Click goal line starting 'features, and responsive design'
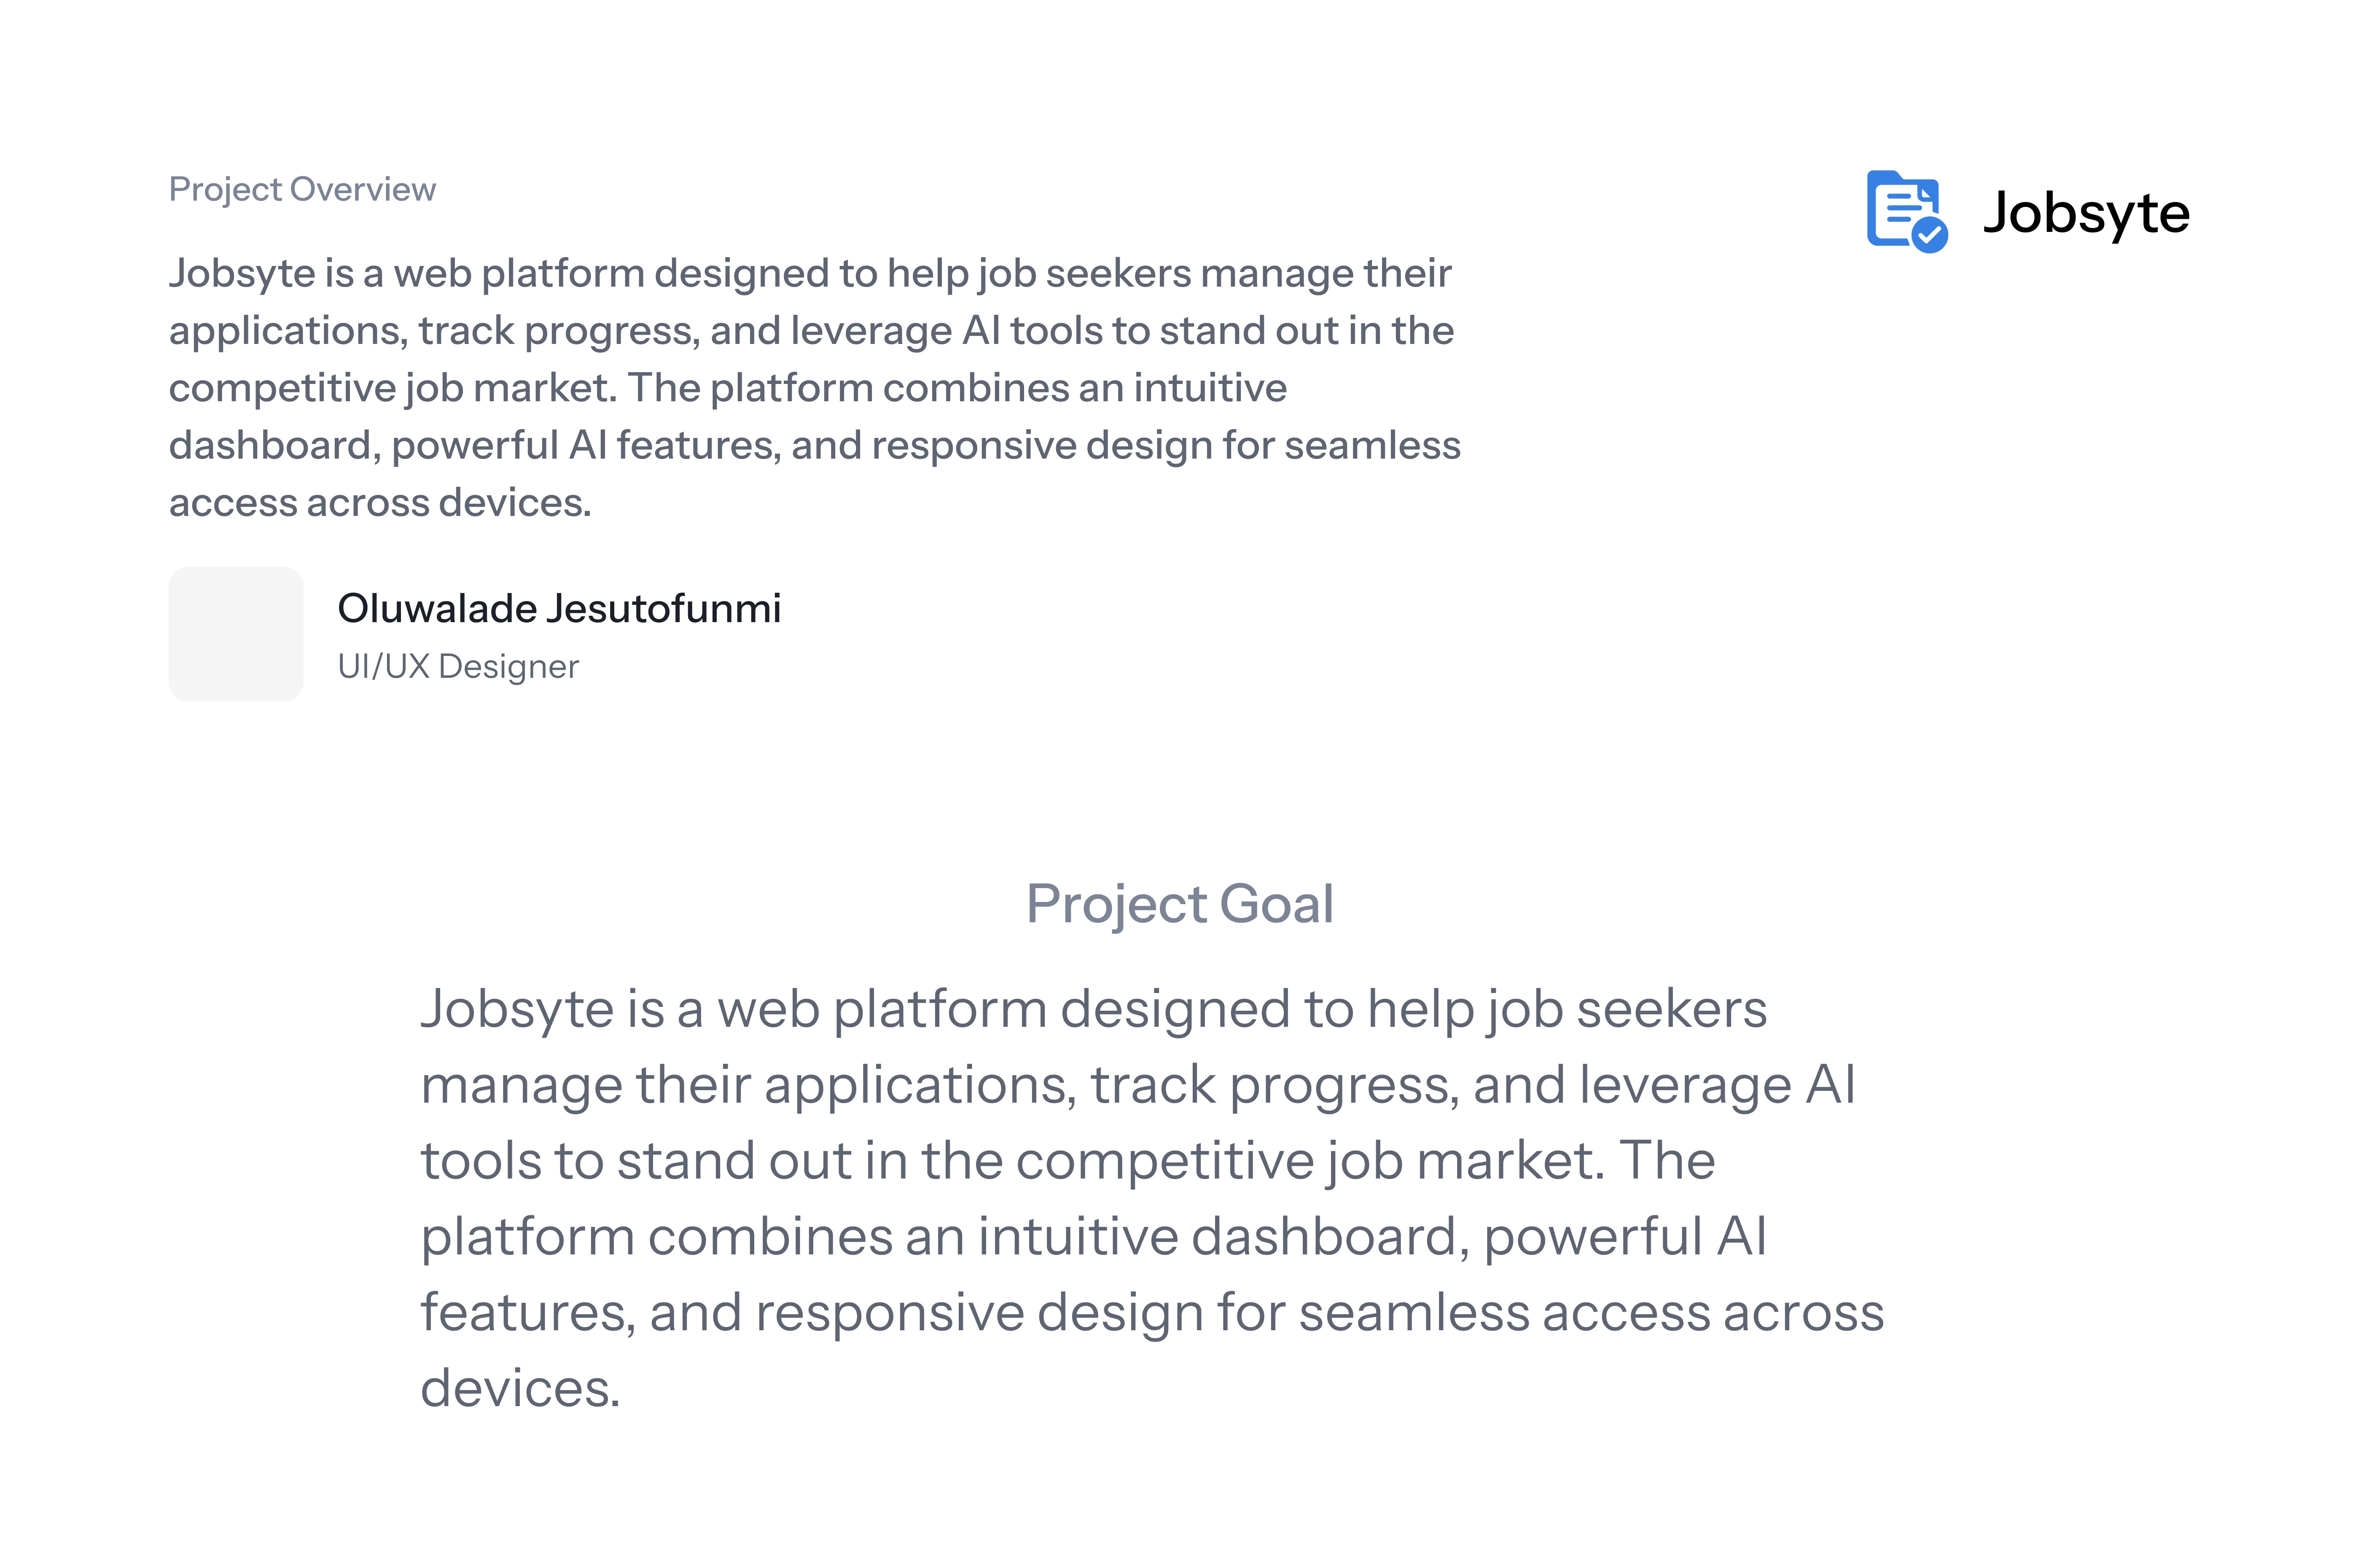Screen dimensions: 2361x1568 (x=1151, y=1313)
